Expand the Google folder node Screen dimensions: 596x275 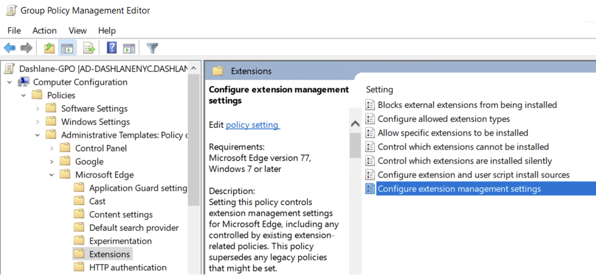click(52, 161)
